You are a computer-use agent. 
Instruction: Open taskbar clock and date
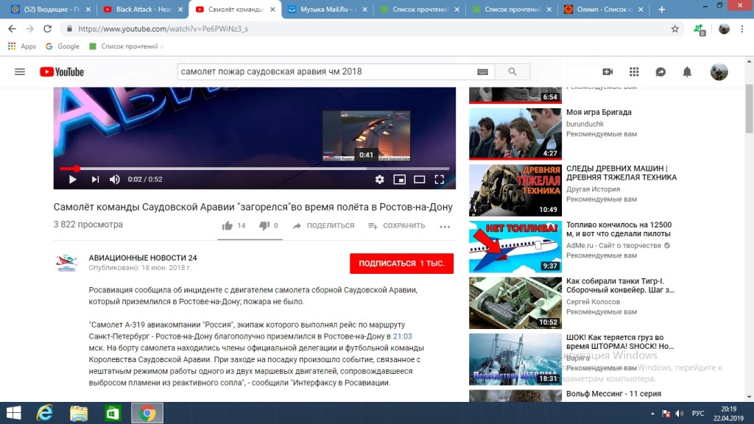coord(729,414)
